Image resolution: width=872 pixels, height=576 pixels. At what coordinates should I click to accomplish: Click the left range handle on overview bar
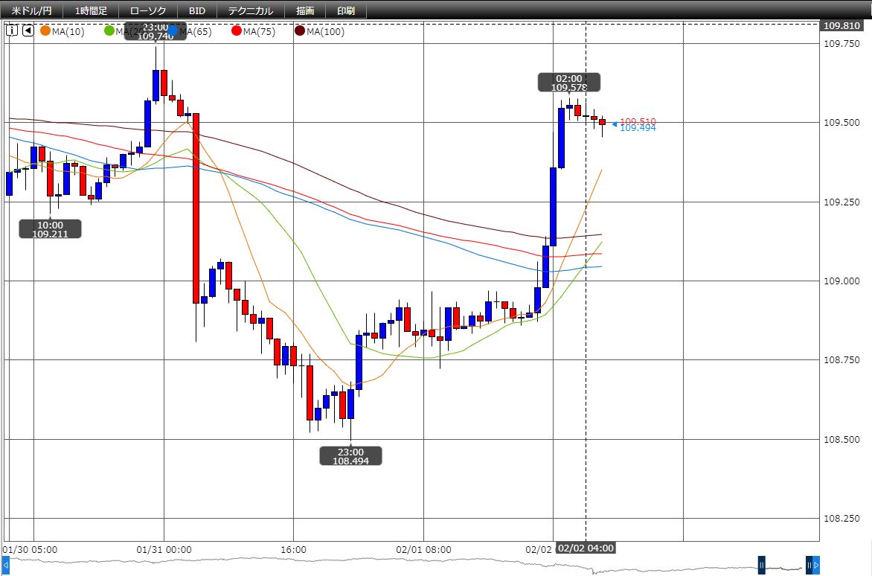click(x=761, y=566)
